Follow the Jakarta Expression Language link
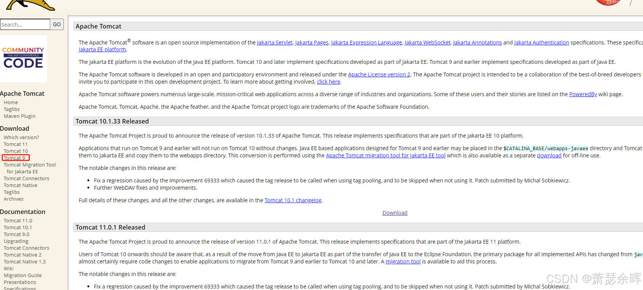The width and height of the screenshot is (643, 290). [367, 43]
